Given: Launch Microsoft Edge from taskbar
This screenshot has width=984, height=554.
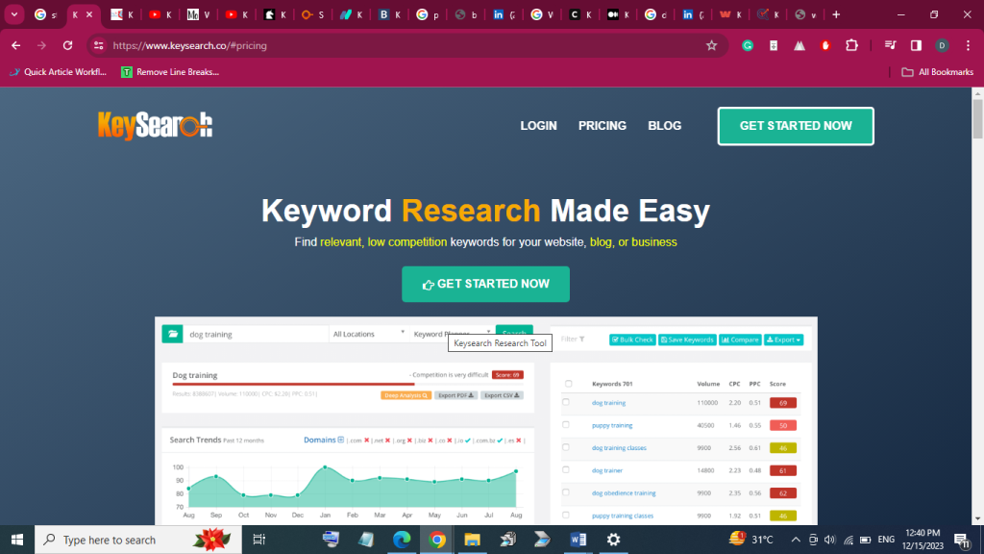Looking at the screenshot, I should (x=402, y=540).
